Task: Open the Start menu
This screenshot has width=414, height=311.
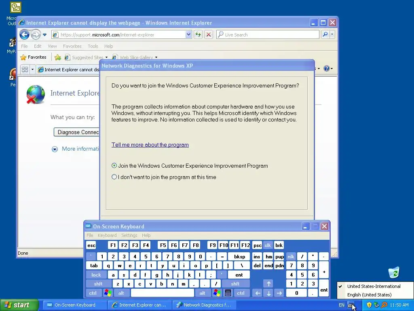Action: coord(19,305)
